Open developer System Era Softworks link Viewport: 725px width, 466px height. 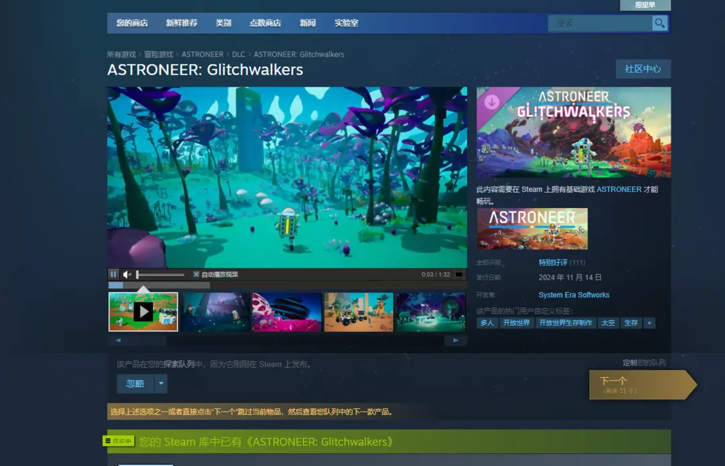pyautogui.click(x=574, y=295)
